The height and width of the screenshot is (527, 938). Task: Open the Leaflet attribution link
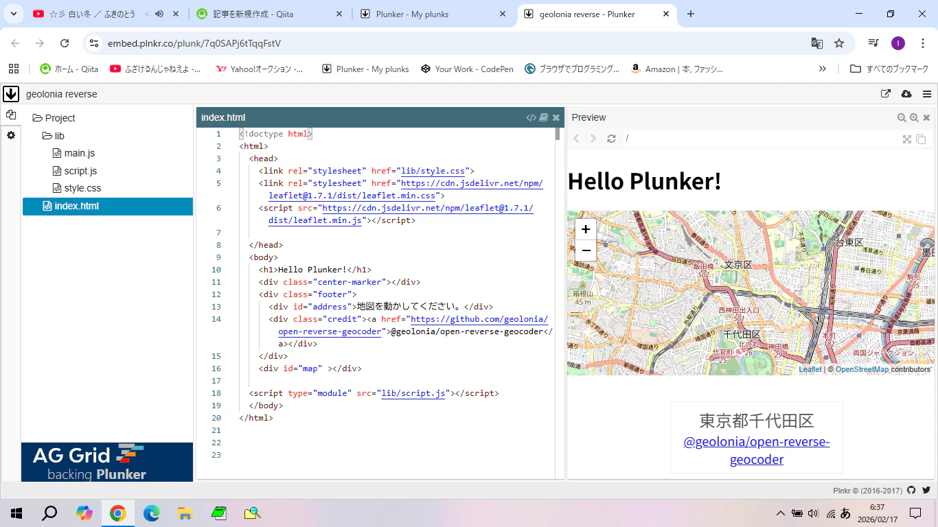810,369
